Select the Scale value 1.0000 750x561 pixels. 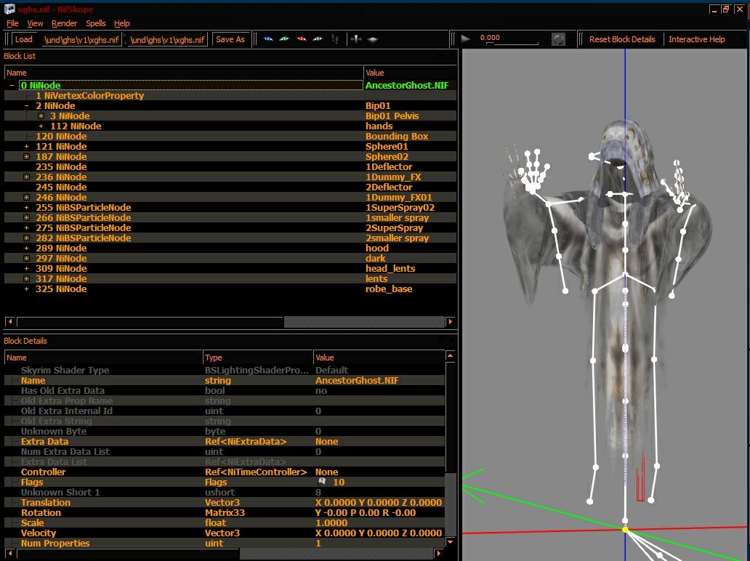[331, 522]
